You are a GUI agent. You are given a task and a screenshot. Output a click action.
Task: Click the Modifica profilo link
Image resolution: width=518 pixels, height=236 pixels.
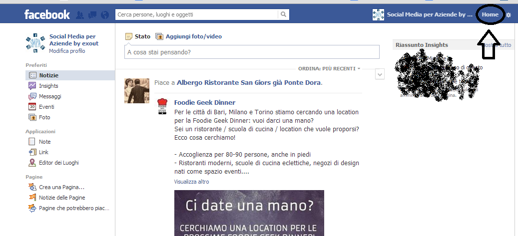[67, 51]
